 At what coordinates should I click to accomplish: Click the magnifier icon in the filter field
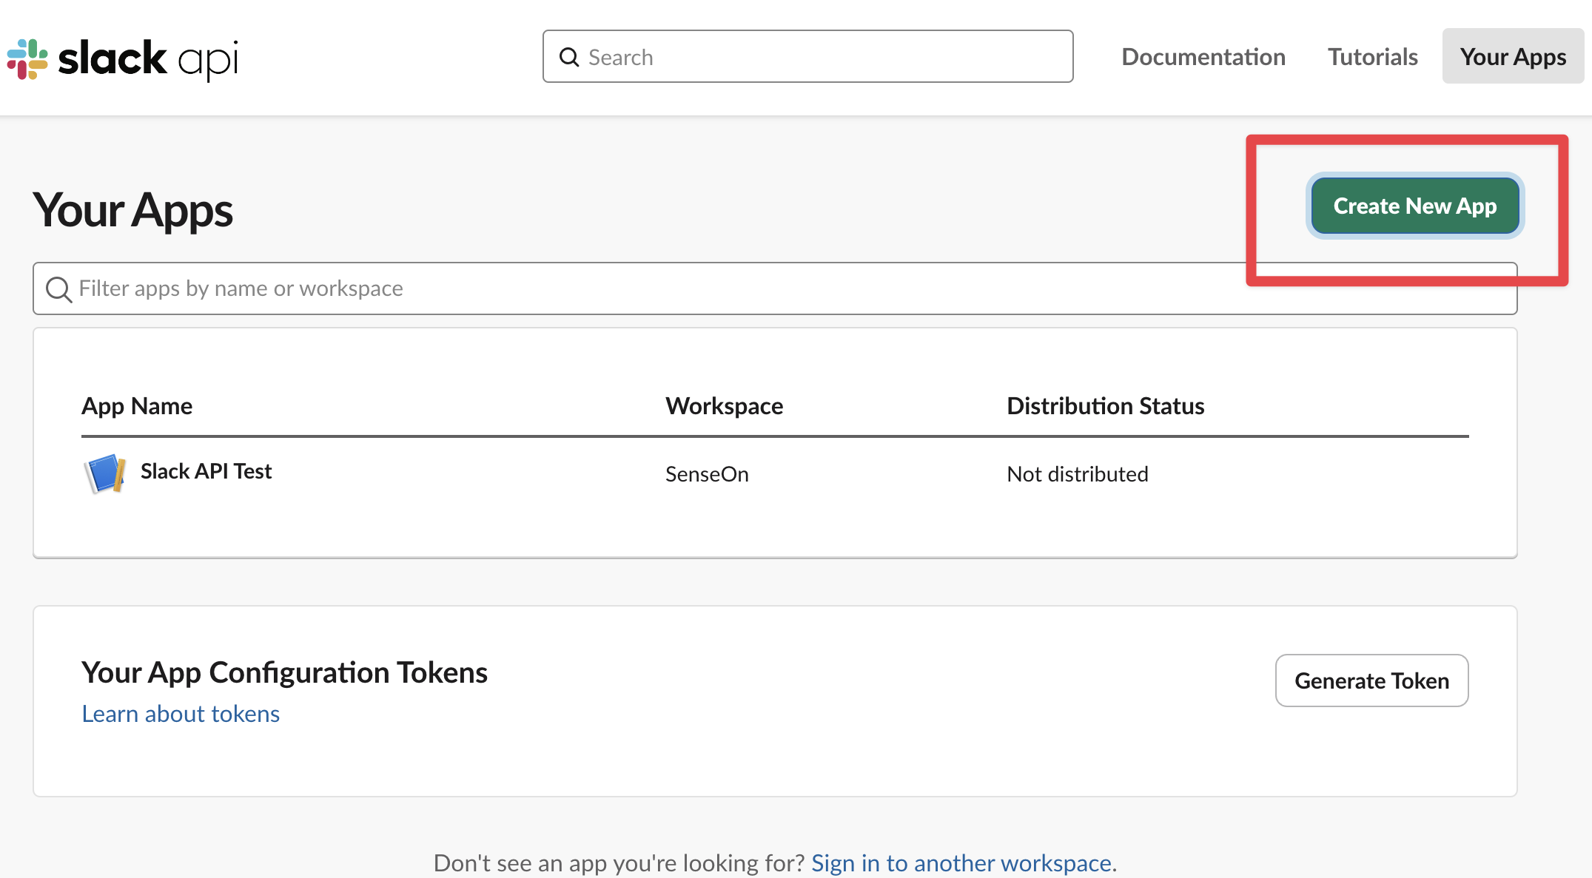pyautogui.click(x=58, y=289)
